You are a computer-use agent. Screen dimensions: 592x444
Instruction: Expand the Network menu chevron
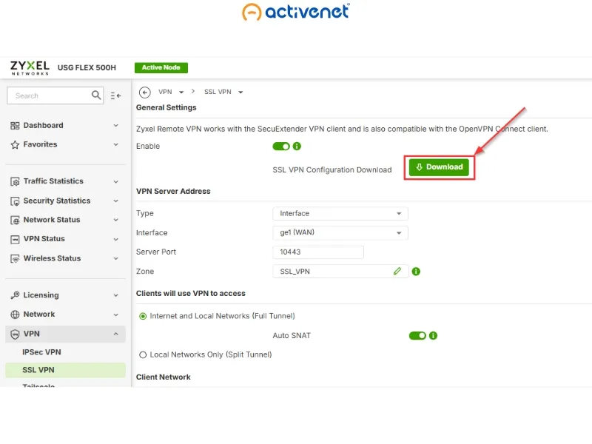click(x=116, y=314)
